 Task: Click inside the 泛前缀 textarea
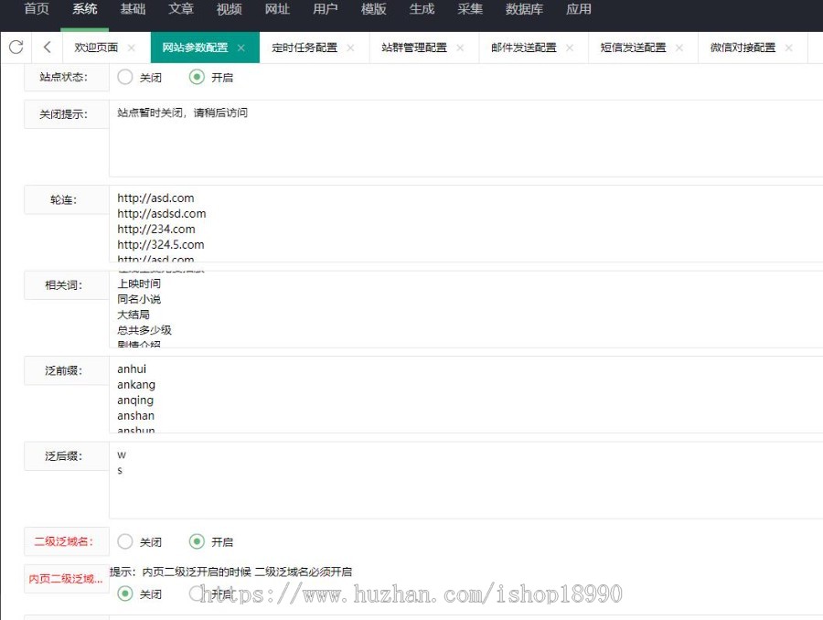click(466, 395)
